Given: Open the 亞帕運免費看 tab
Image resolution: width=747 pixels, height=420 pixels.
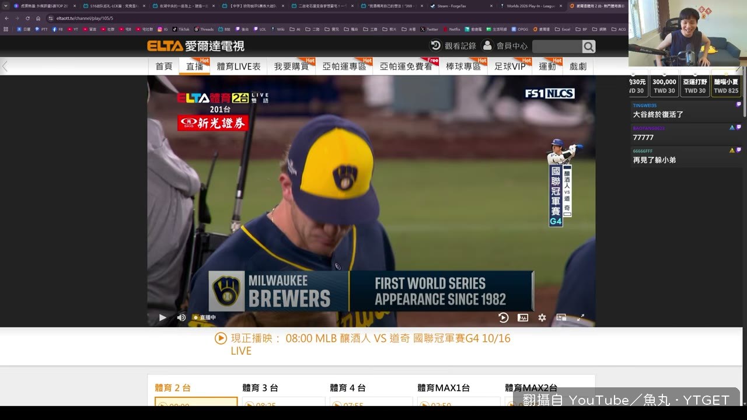Looking at the screenshot, I should tap(406, 66).
